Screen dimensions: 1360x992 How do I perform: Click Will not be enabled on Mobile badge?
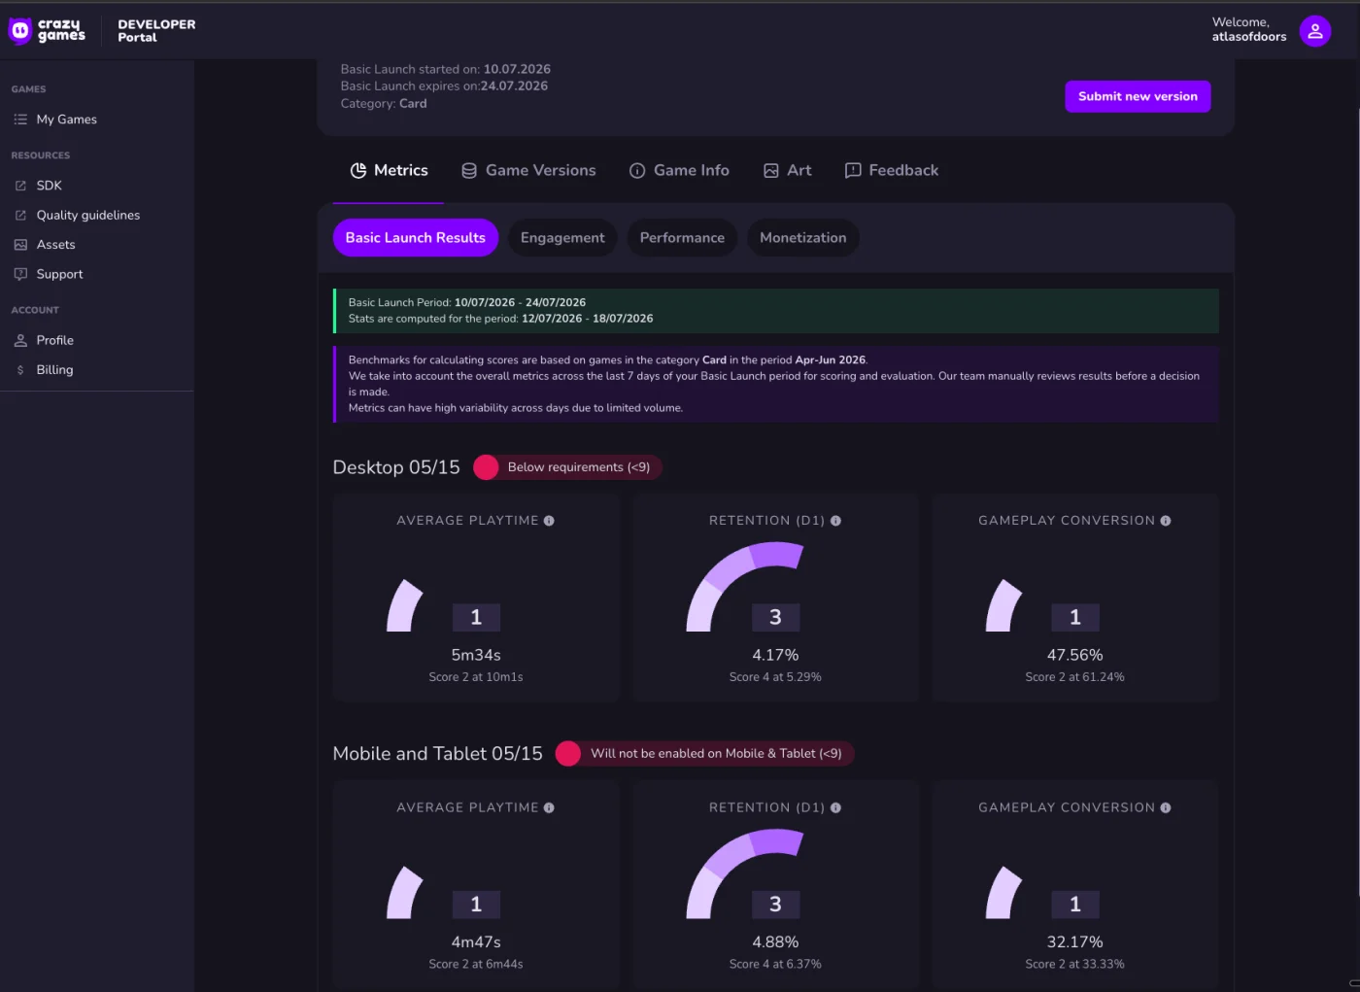point(705,754)
